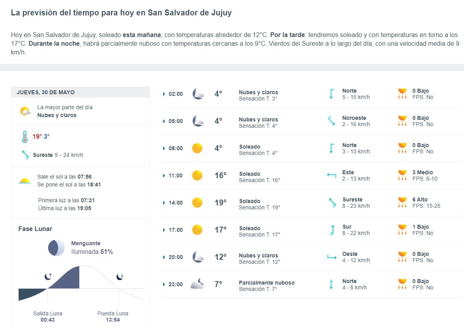Image resolution: width=464 pixels, height=328 pixels.
Task: Click the UV index icon for 6 Alto
Action: (x=402, y=203)
